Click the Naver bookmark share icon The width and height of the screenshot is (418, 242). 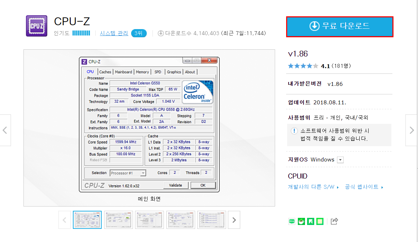tap(311, 221)
